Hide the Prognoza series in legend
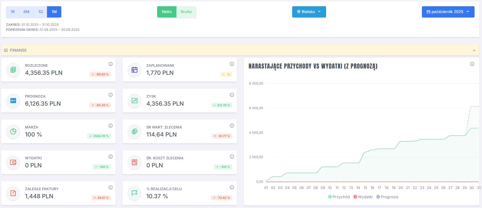This screenshot has width=482, height=208. pos(387,197)
